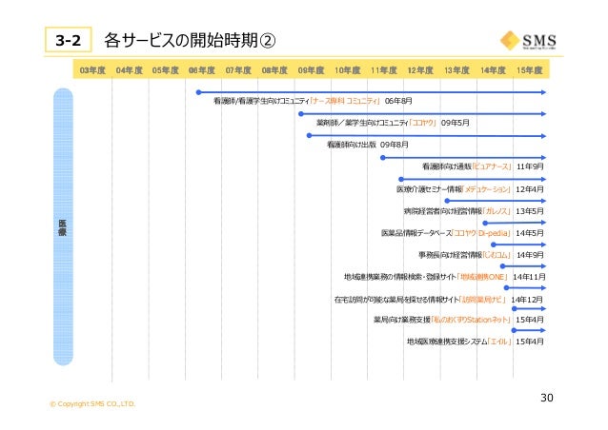Click the orange text 訪問薬局ナビ
The image size is (608, 430).
point(482,300)
